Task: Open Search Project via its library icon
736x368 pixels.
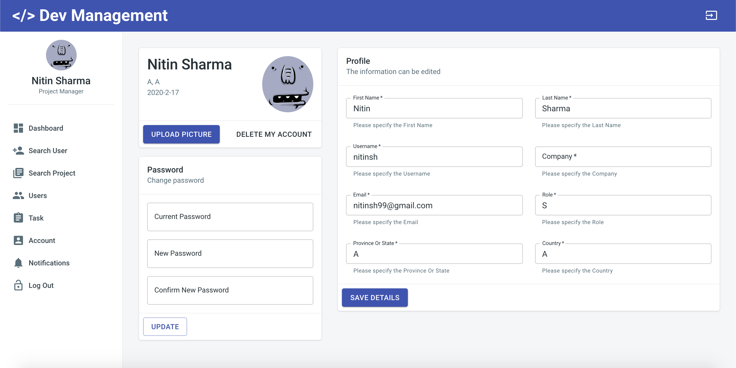Action: point(18,173)
